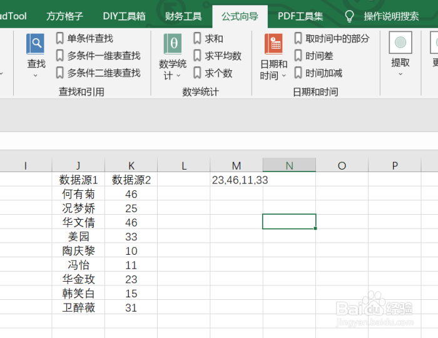Open the AudTool tab
Image resolution: width=438 pixels, height=338 pixels.
13,16
